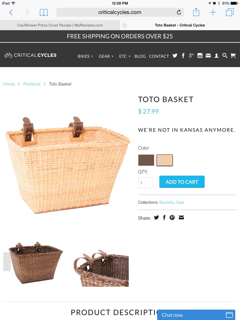Reload the page in address bar

179,12
